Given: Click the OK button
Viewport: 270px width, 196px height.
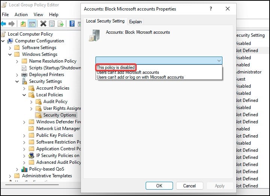Looking at the screenshot, I should click(x=159, y=186).
